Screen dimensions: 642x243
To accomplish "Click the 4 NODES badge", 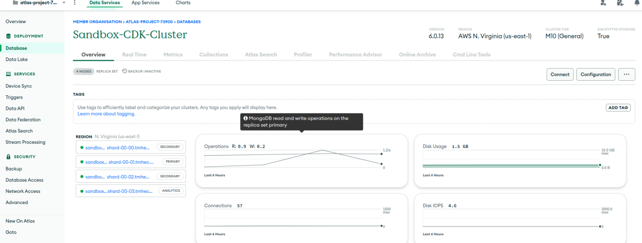I will coord(84,71).
